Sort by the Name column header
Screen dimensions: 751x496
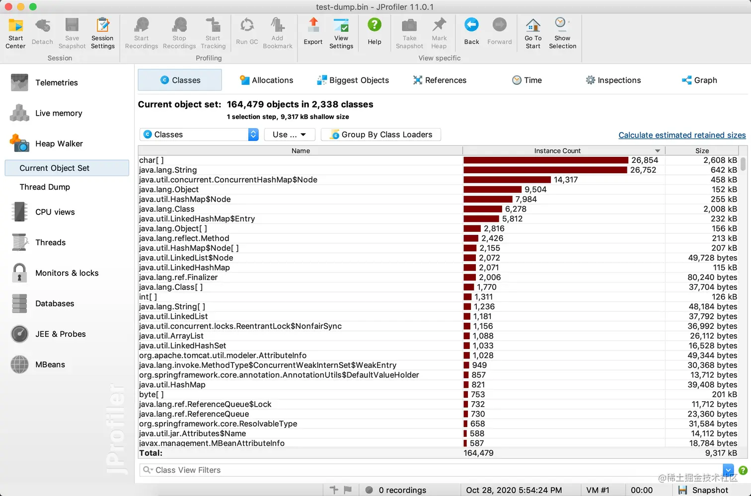[x=300, y=150]
